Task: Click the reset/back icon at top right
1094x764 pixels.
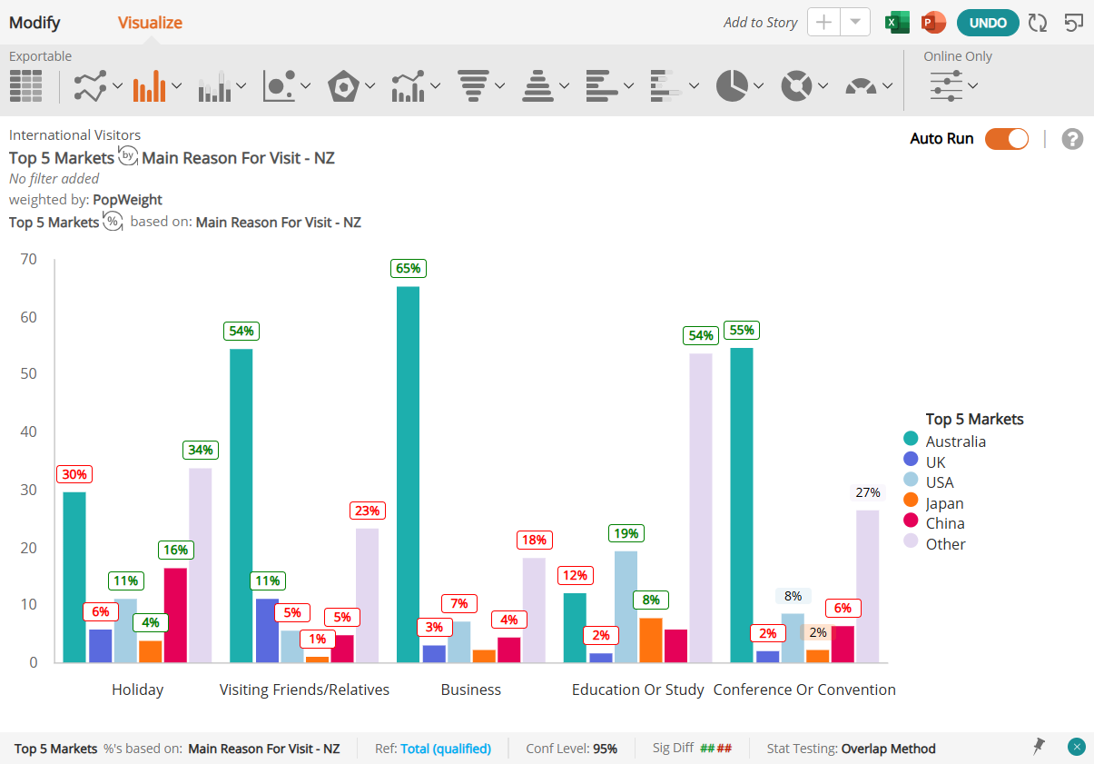Action: 1074,23
